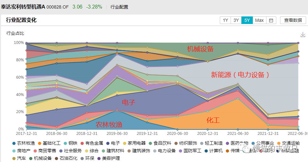Toggle the 公用事业 legend entry
The image size is (308, 162).
tap(263, 143)
